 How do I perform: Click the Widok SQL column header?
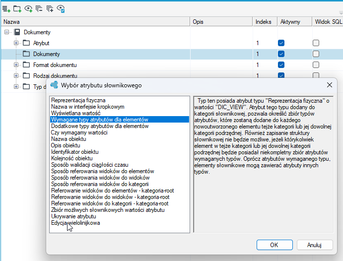(328, 22)
